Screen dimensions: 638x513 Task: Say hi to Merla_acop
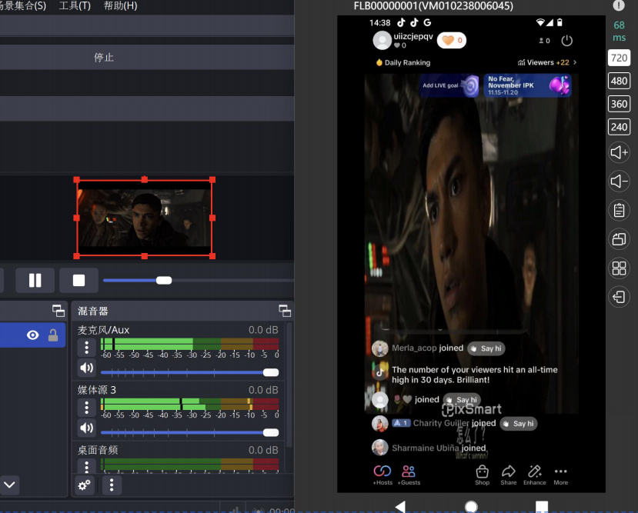coord(486,348)
